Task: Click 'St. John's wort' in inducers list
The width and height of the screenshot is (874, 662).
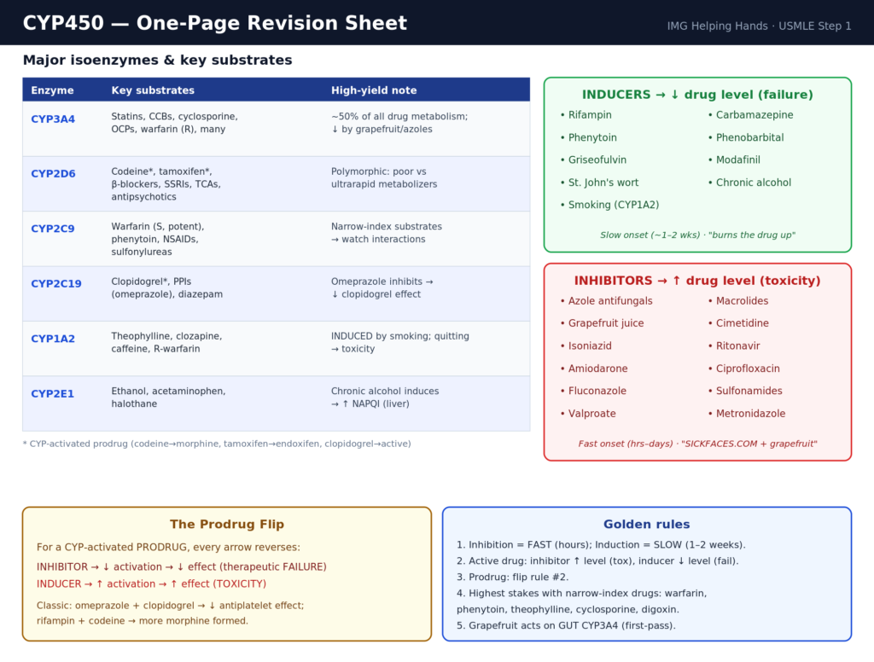Action: pyautogui.click(x=599, y=183)
